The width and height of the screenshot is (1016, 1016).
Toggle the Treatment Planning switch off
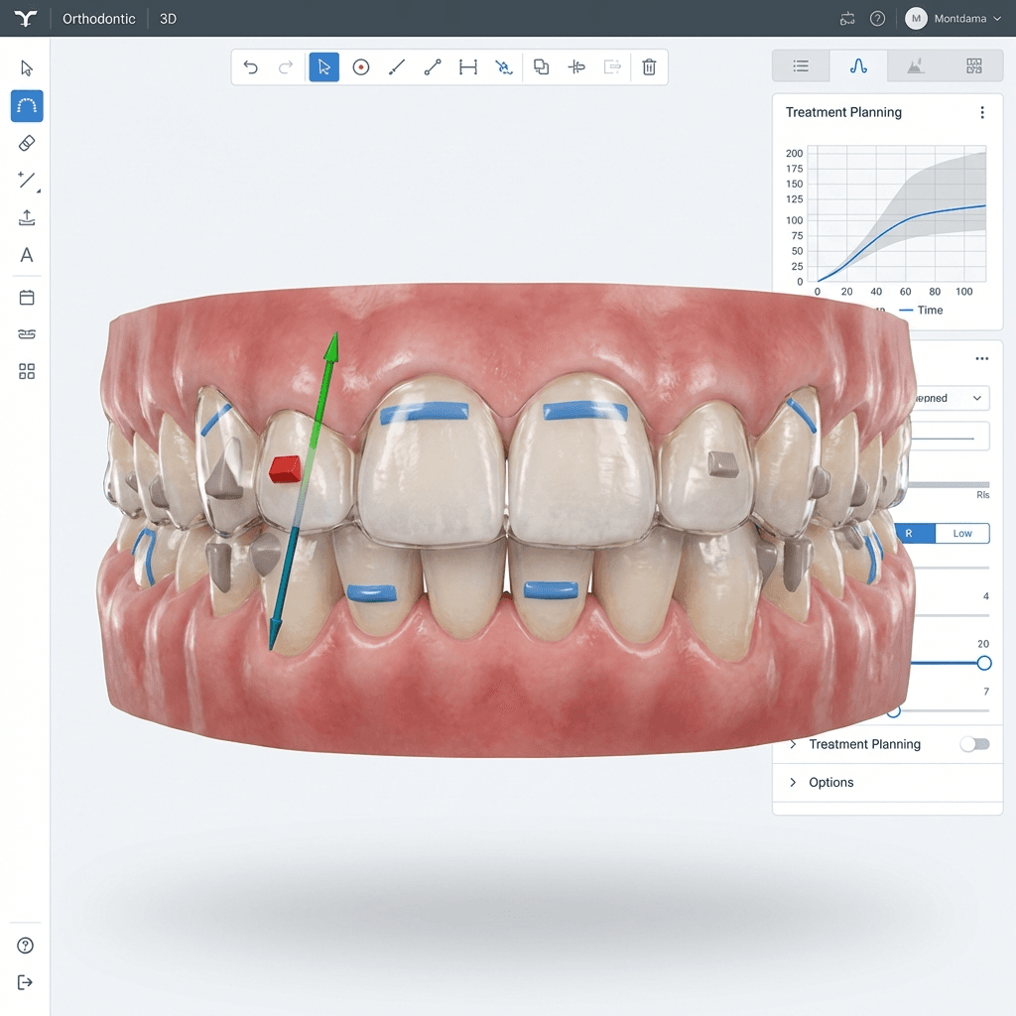pyautogui.click(x=974, y=744)
